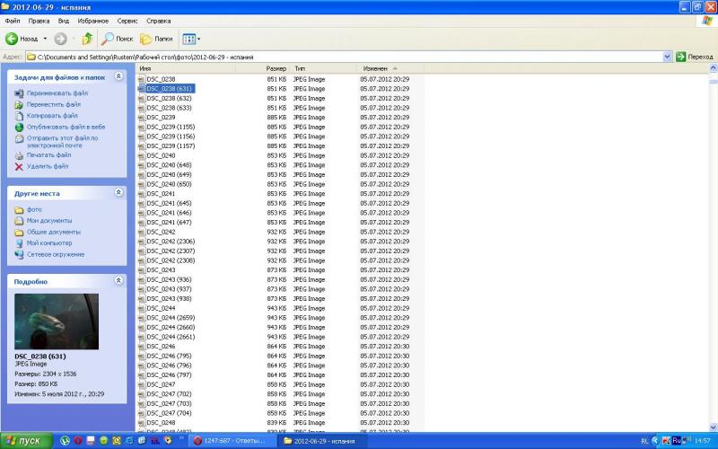Open the Правка menu
718x449 pixels.
(39, 21)
